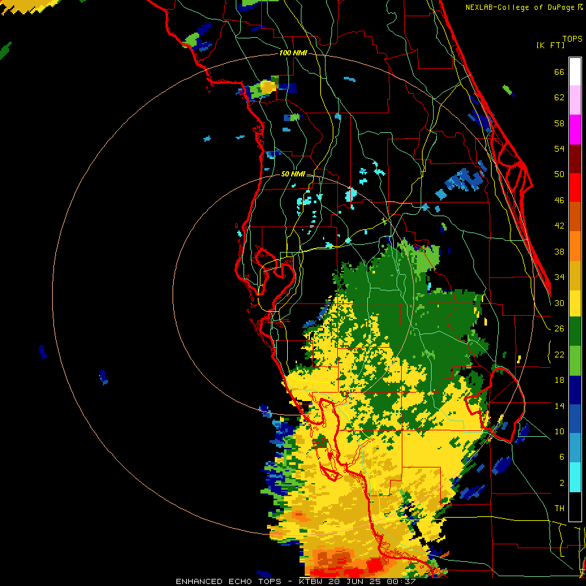Click the dark orange legend swatch
Screen dimensions: 586x586
point(575,216)
